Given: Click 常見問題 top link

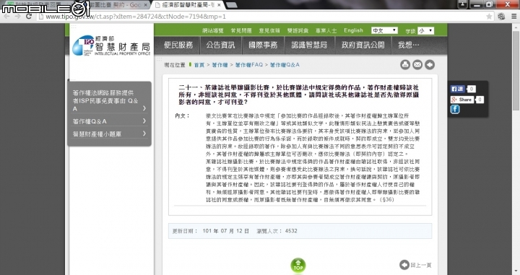Looking at the screenshot, I should pyautogui.click(x=241, y=31).
